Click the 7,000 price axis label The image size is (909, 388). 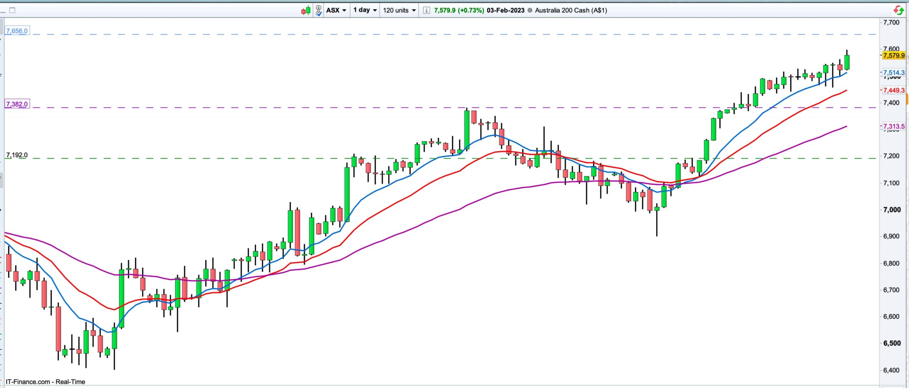click(892, 210)
